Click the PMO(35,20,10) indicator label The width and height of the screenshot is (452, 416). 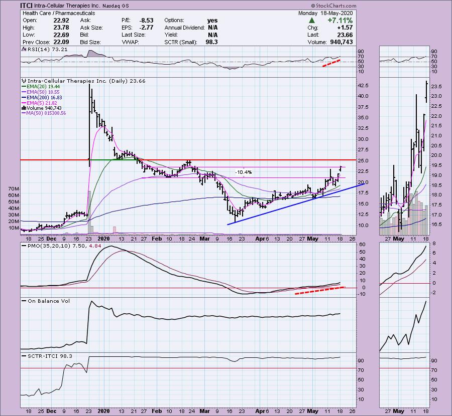click(x=61, y=246)
